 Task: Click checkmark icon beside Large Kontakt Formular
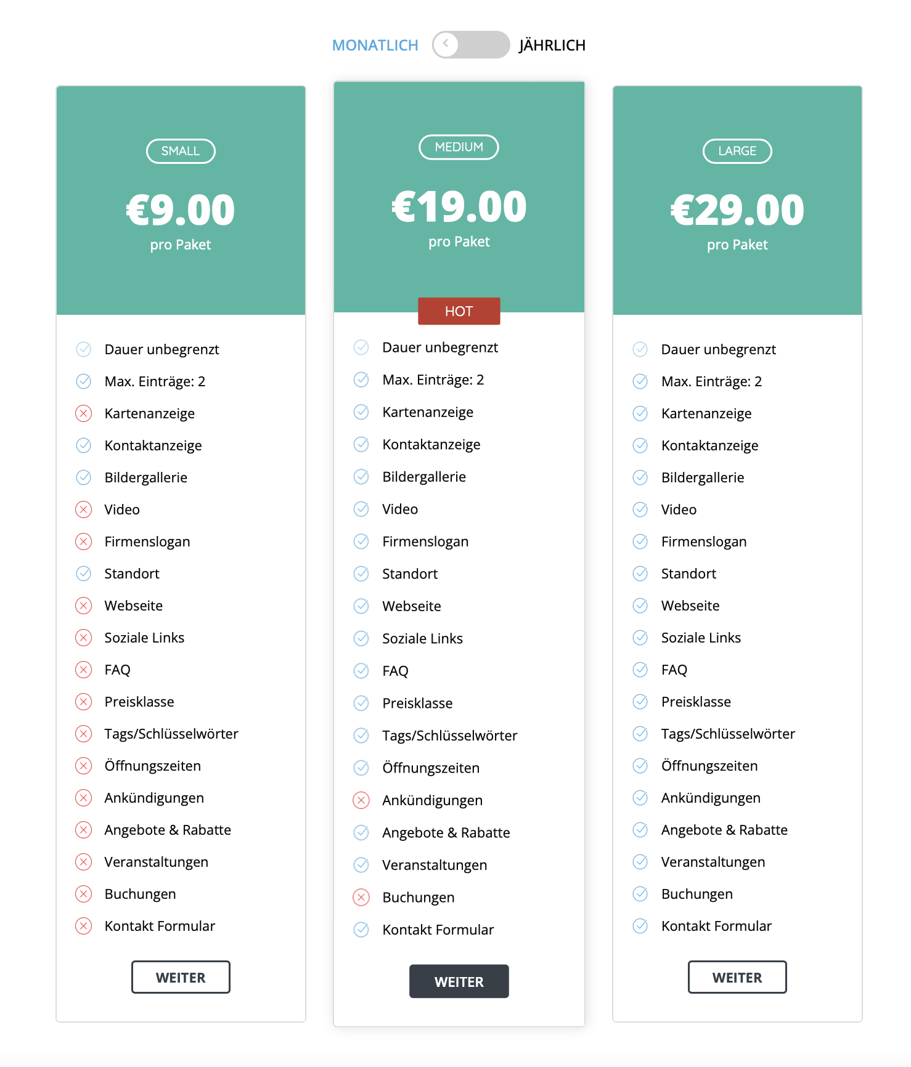point(640,926)
